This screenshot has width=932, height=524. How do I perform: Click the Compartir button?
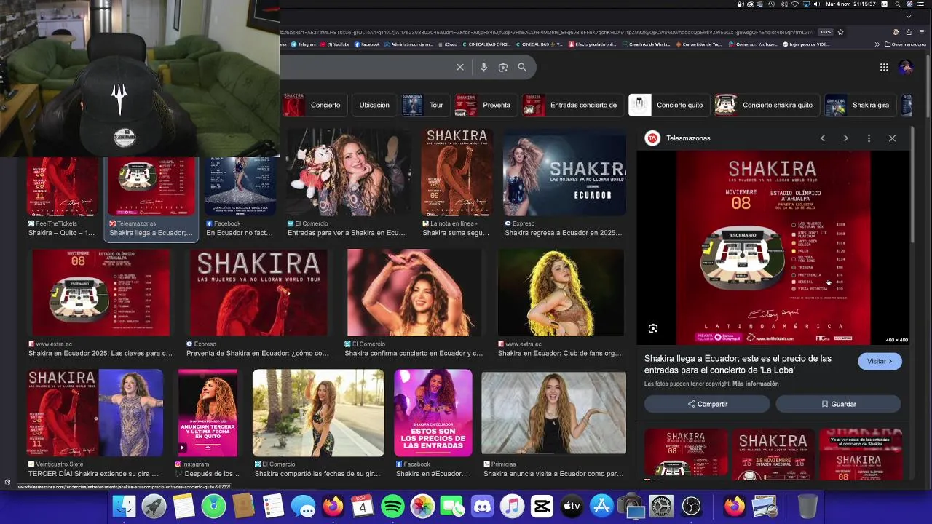click(707, 404)
